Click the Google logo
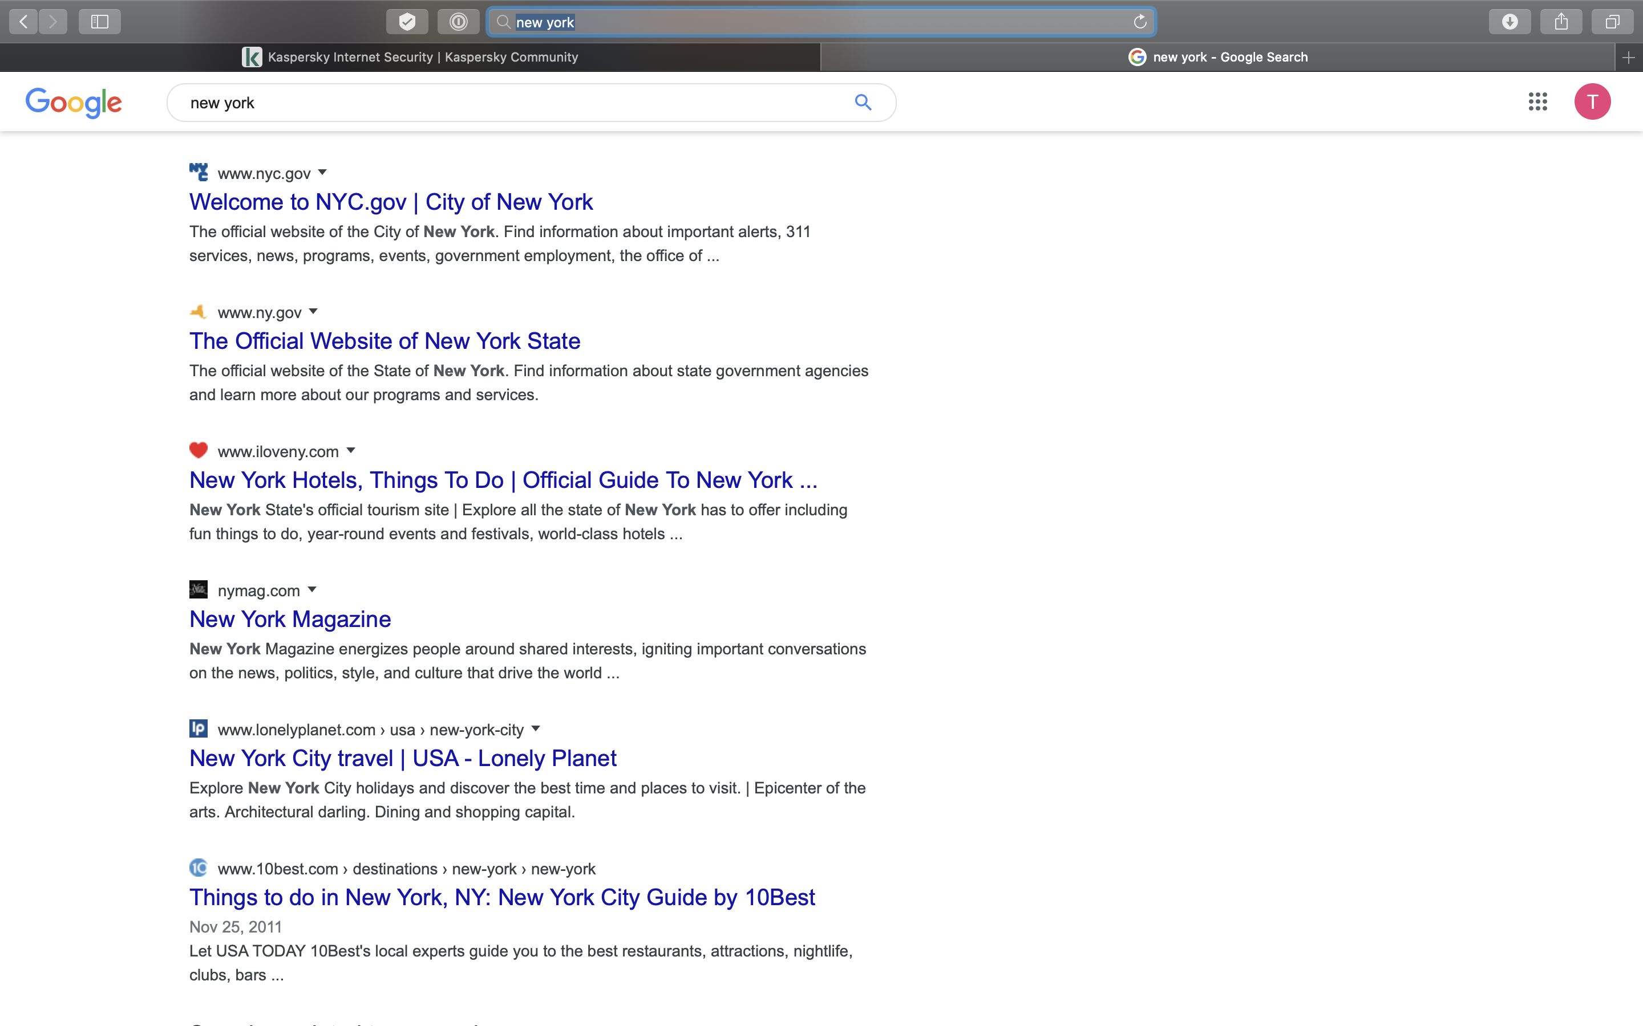The image size is (1643, 1026). tap(74, 103)
